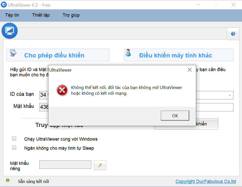Click OK in the error dialog

click(175, 116)
